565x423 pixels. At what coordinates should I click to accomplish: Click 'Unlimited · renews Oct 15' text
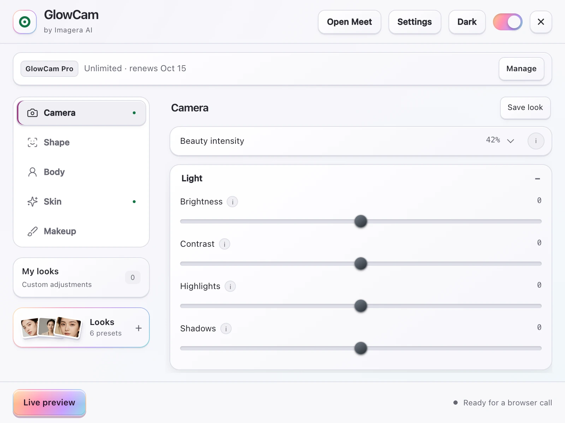(x=135, y=68)
